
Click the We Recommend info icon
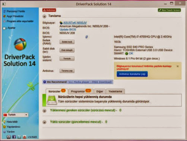[45, 82]
